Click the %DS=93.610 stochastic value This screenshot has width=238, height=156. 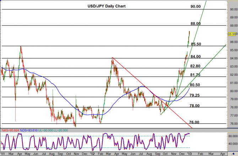pyautogui.click(x=29, y=130)
